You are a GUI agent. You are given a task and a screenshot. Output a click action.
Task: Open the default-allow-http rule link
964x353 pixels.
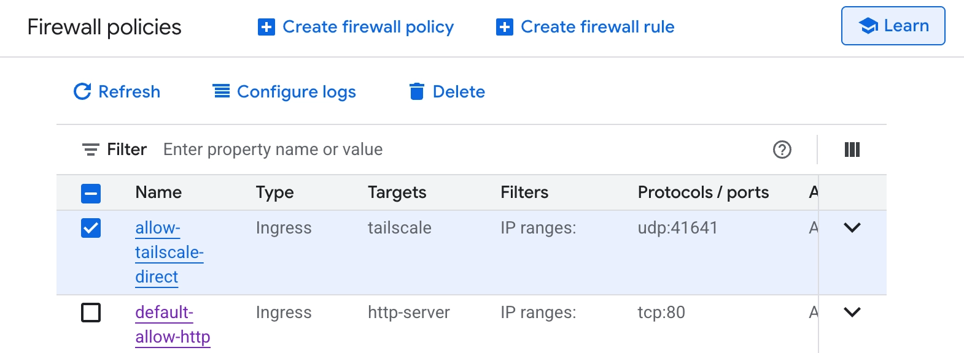172,325
